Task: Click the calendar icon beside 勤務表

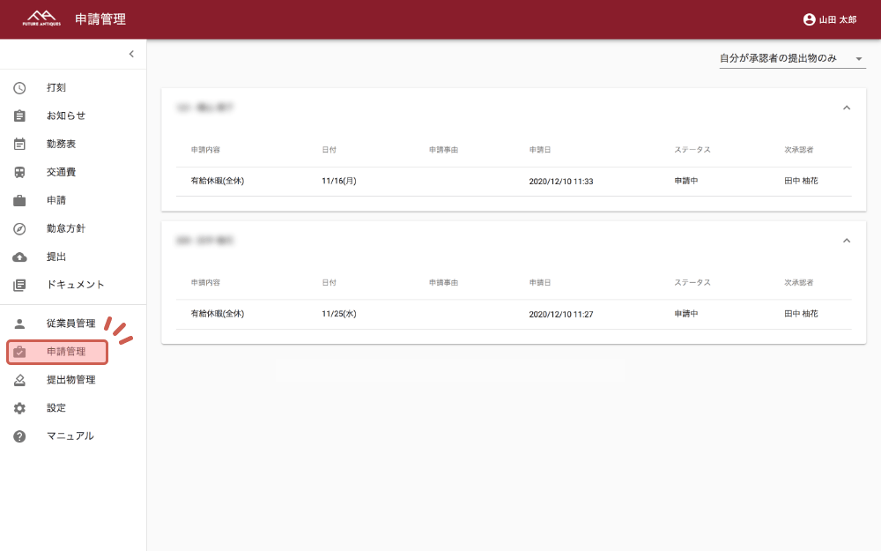Action: coord(19,144)
